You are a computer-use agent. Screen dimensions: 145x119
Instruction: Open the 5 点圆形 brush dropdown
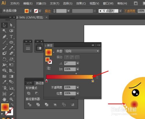click(x=120, y=11)
